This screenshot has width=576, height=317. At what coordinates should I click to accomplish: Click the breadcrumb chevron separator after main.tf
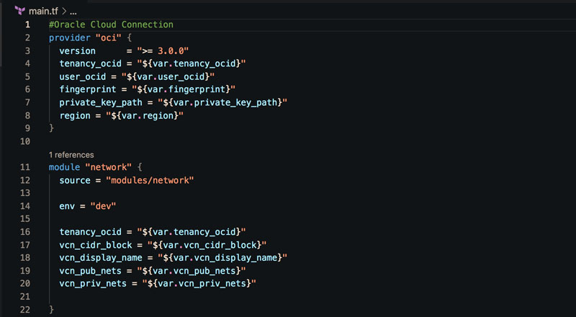[x=63, y=10]
